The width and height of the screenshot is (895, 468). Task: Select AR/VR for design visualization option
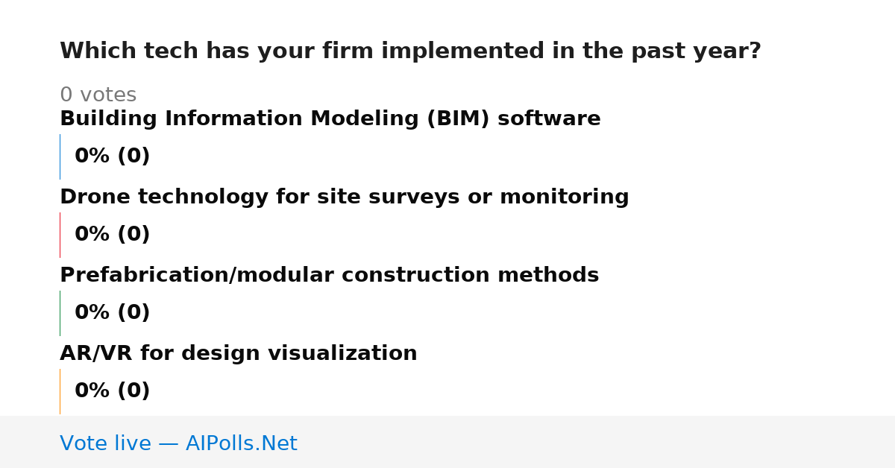pos(239,354)
